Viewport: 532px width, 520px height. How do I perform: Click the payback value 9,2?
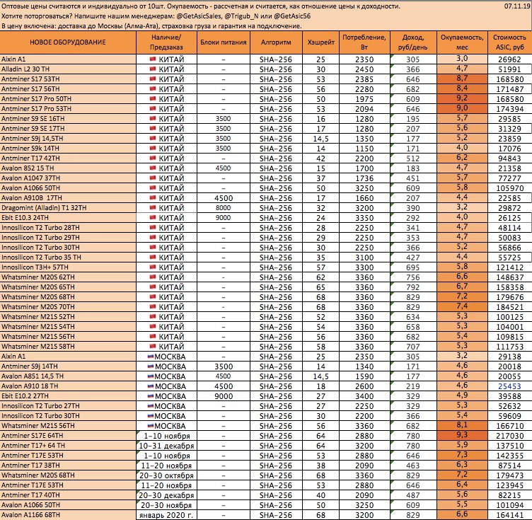462,98
